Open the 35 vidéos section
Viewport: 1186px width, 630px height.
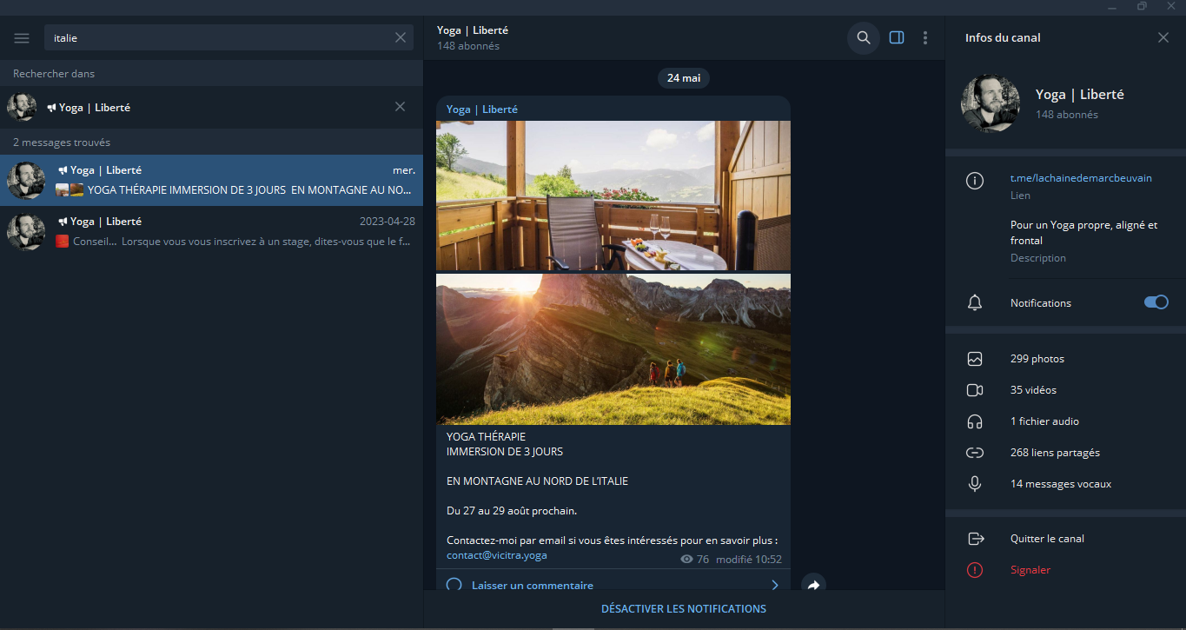point(1033,390)
